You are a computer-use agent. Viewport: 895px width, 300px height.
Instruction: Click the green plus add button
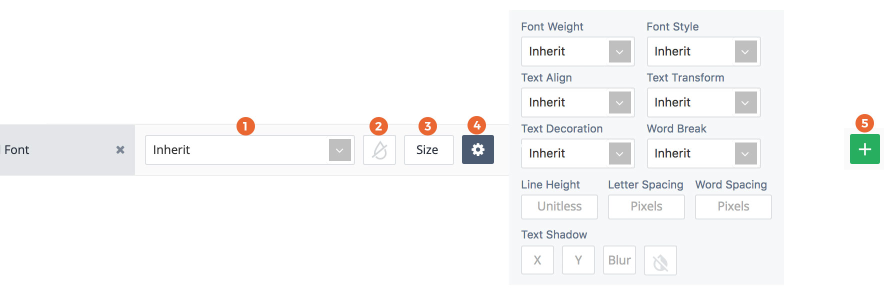(865, 149)
